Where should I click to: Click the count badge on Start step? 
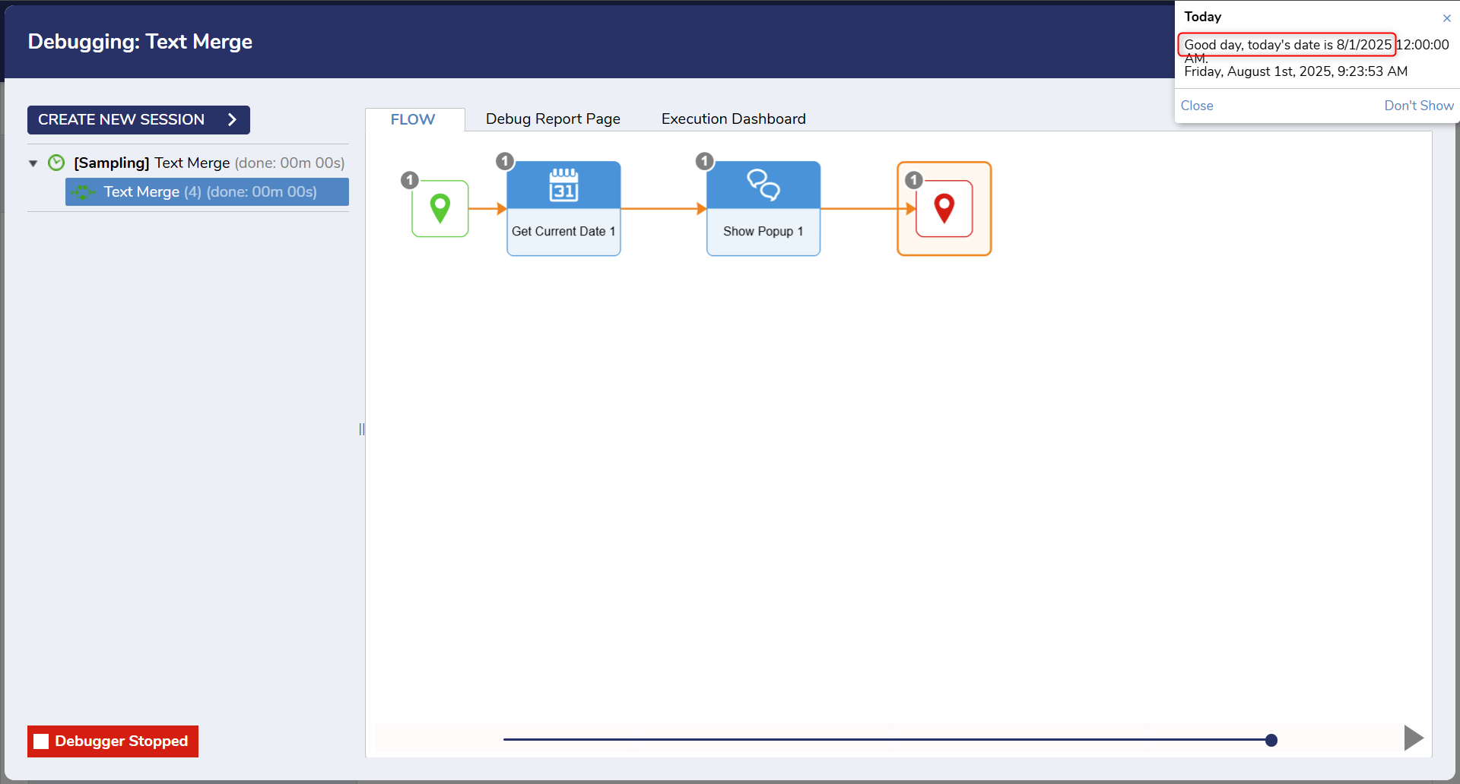pos(410,180)
